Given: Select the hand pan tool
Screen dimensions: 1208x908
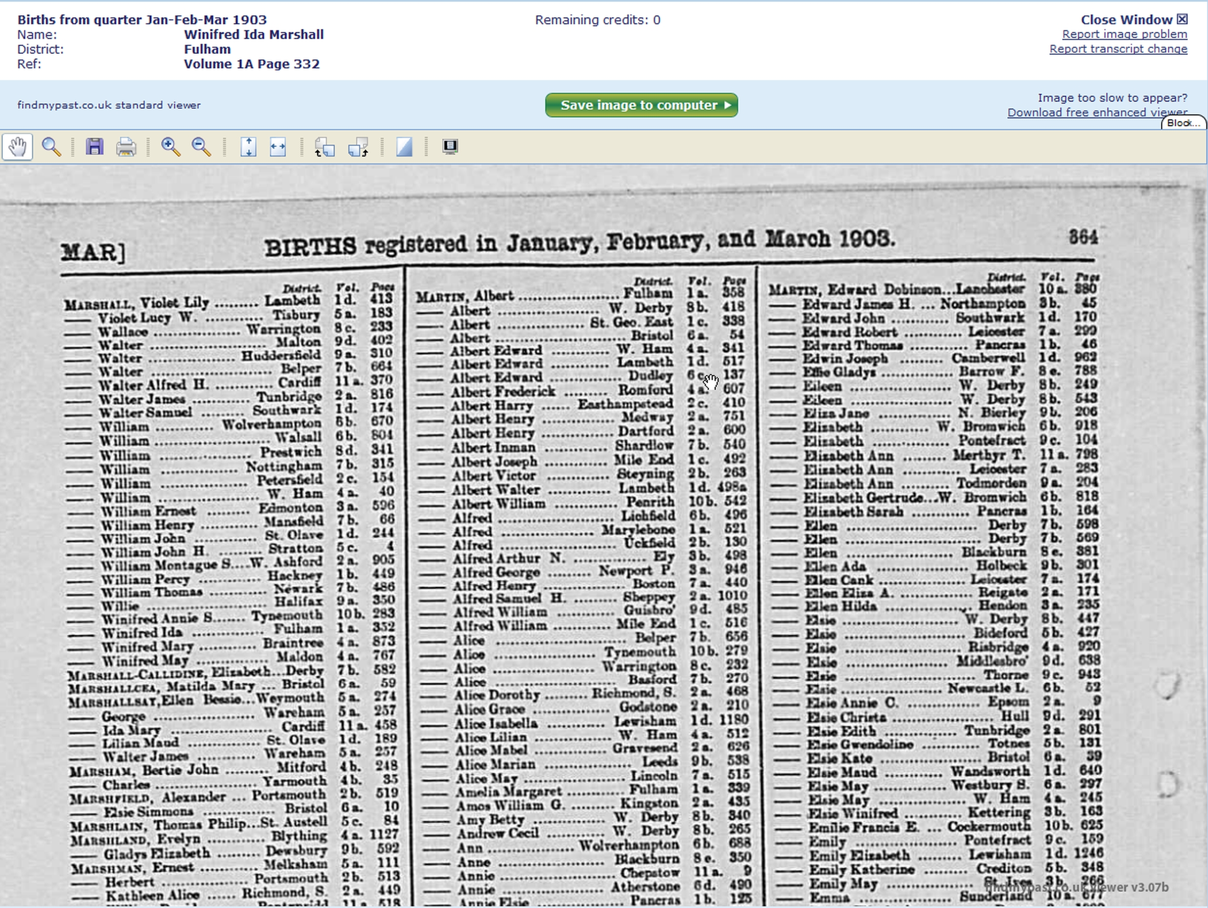Looking at the screenshot, I should 18,147.
